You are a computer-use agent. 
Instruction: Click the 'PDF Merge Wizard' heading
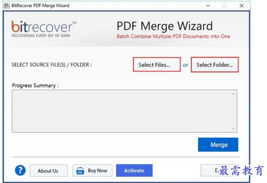pos(165,26)
